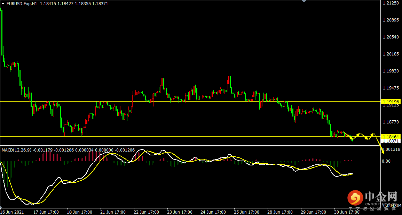Click the 29 Jun 17:00 time label
Image resolution: width=402 pixels, height=215 pixels.
313,212
